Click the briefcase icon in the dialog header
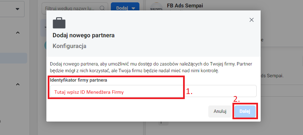This screenshot has height=135, width=303. click(x=59, y=23)
